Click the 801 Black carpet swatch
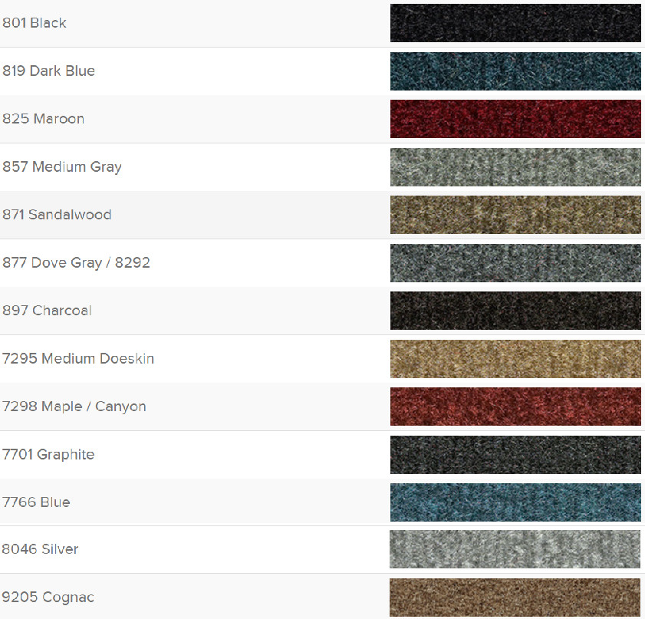Viewport: 645px width, 619px height. pos(515,23)
